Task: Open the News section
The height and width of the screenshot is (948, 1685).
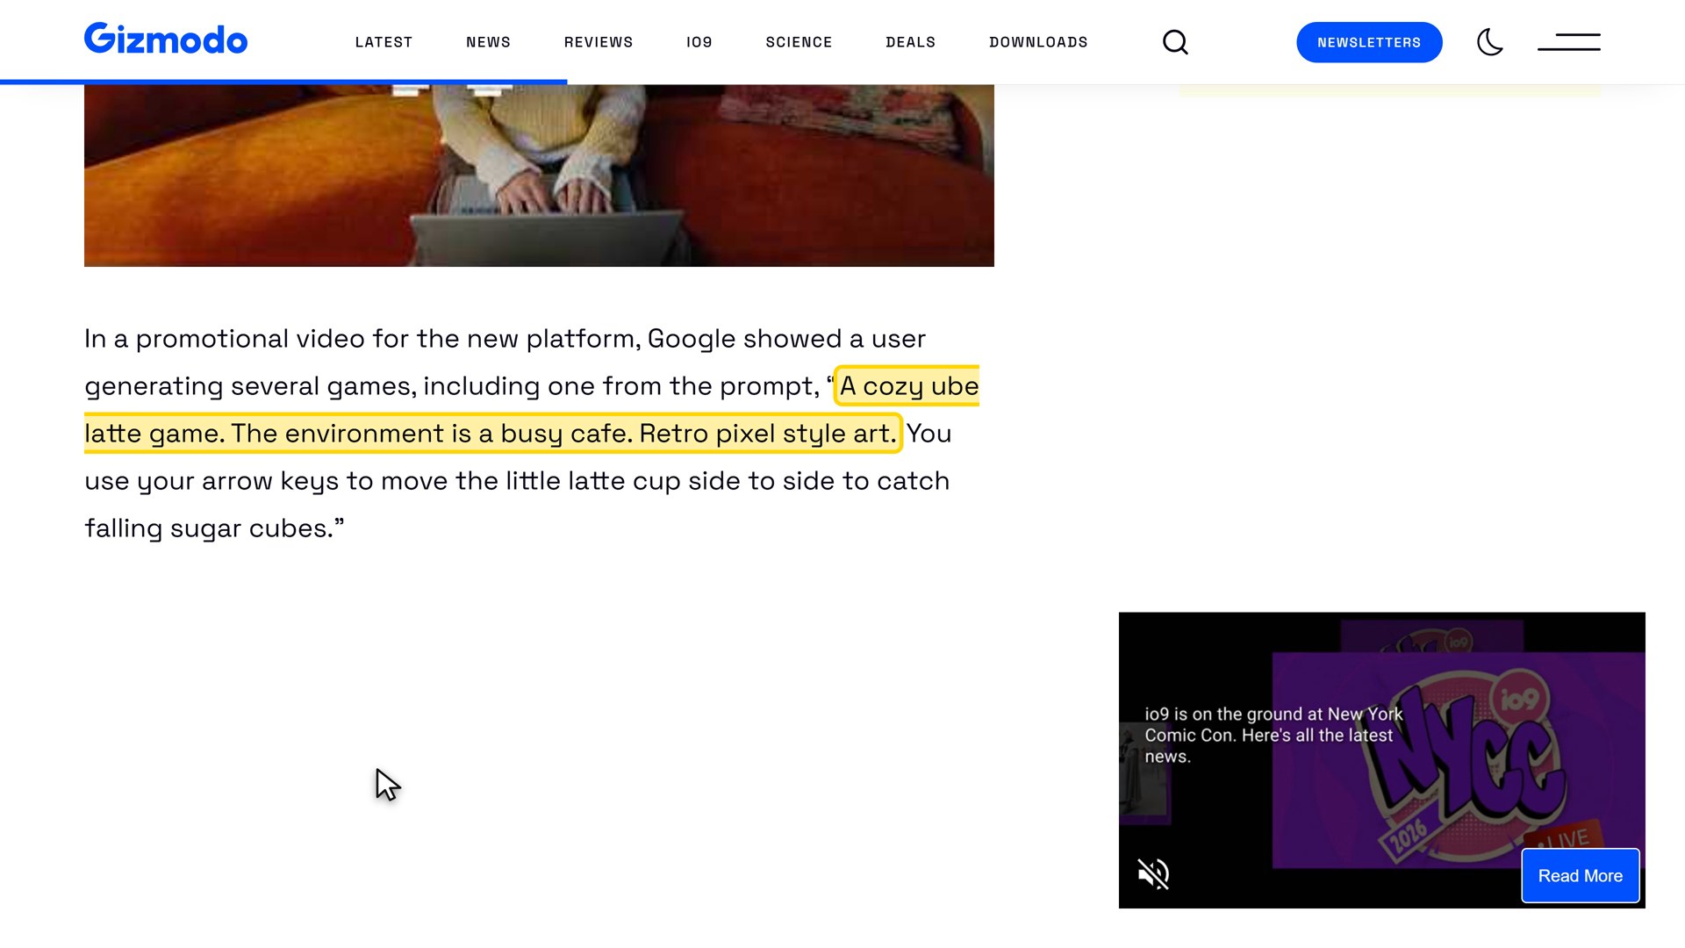Action: [488, 42]
